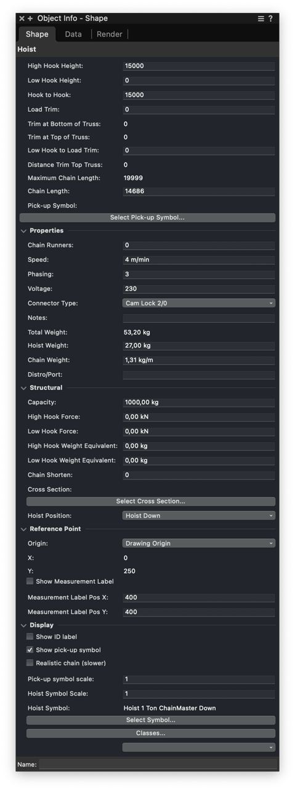Click the question mark help icon
The height and width of the screenshot is (790, 295).
click(x=270, y=19)
